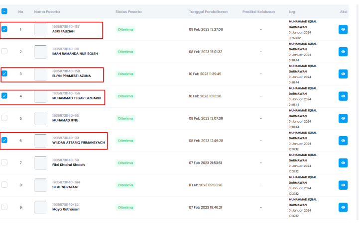Sort by Nama Peserta column header
Screen dimensions: 361x230
tap(46, 11)
